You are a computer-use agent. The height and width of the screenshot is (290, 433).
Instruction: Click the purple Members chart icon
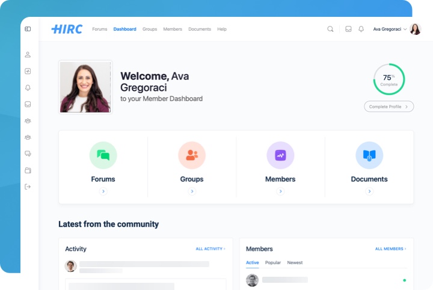(280, 155)
